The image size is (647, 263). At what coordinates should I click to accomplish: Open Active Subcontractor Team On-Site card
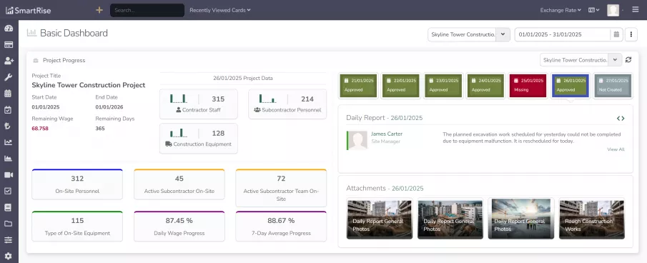[x=281, y=187]
